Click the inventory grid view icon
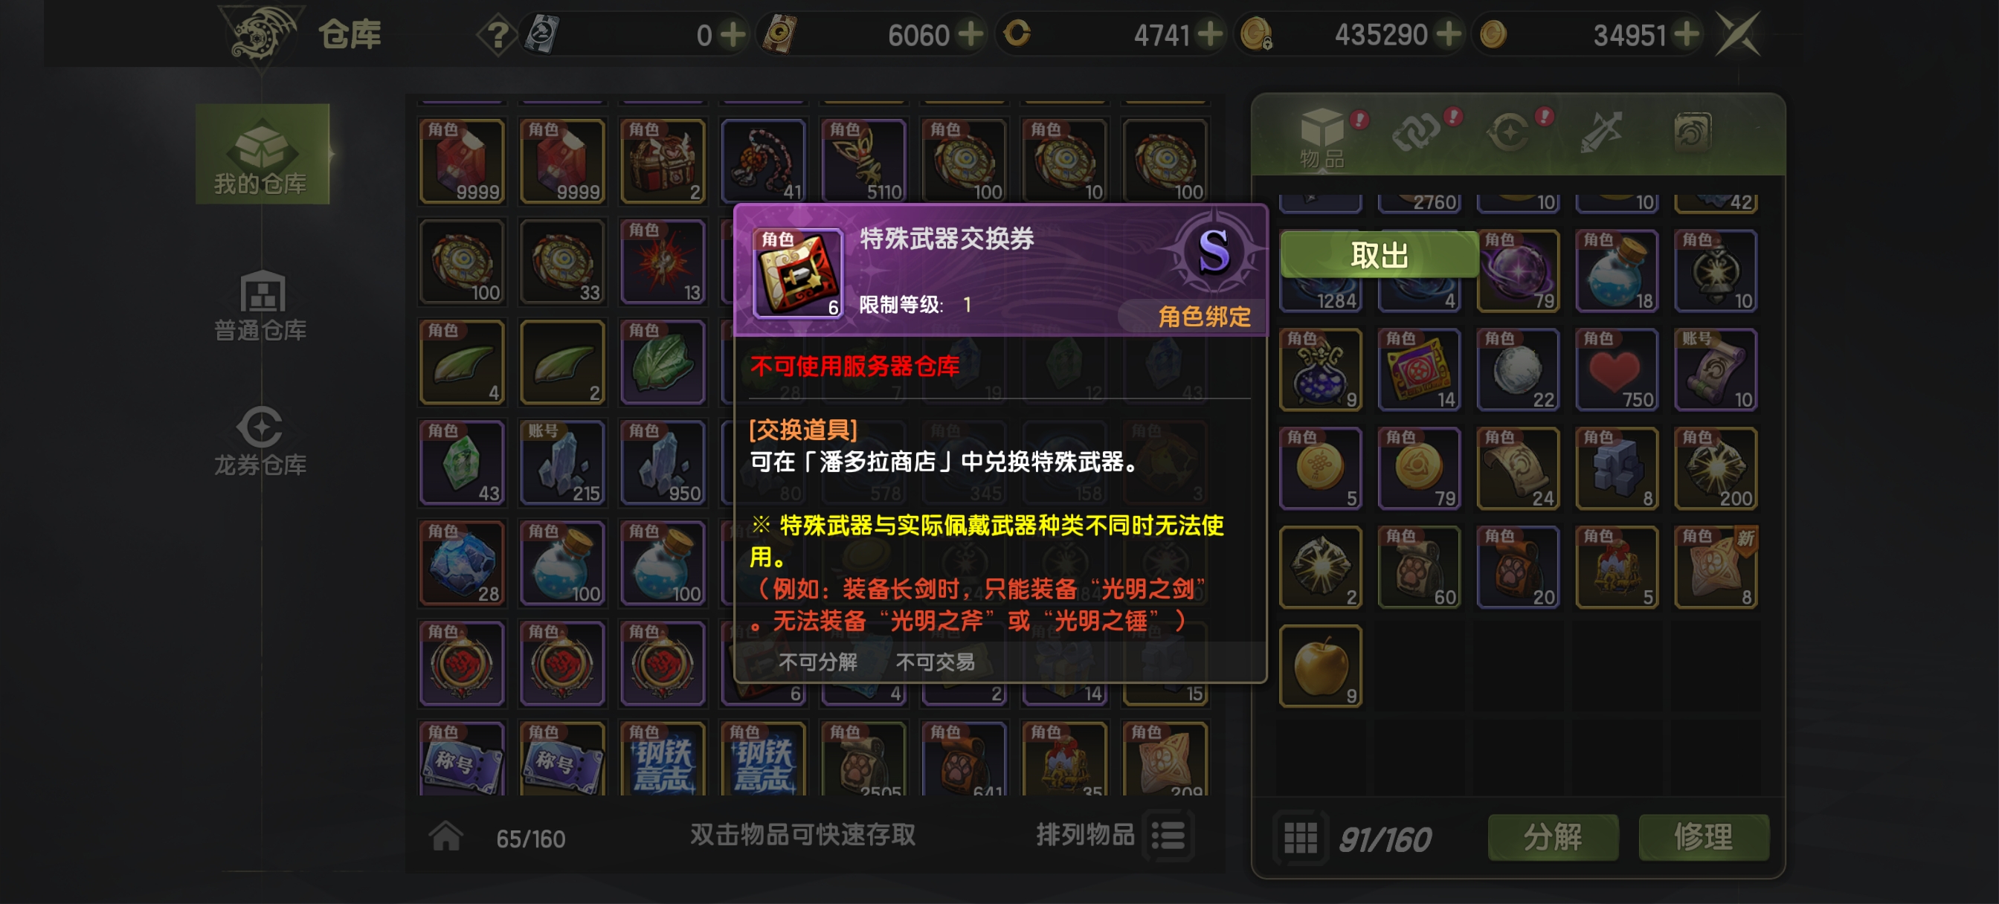1999x904 pixels. [x=1300, y=838]
